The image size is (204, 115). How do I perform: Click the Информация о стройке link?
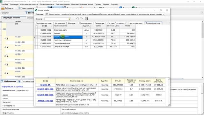12,87
